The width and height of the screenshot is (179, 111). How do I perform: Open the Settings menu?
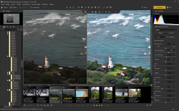tap(44, 4)
